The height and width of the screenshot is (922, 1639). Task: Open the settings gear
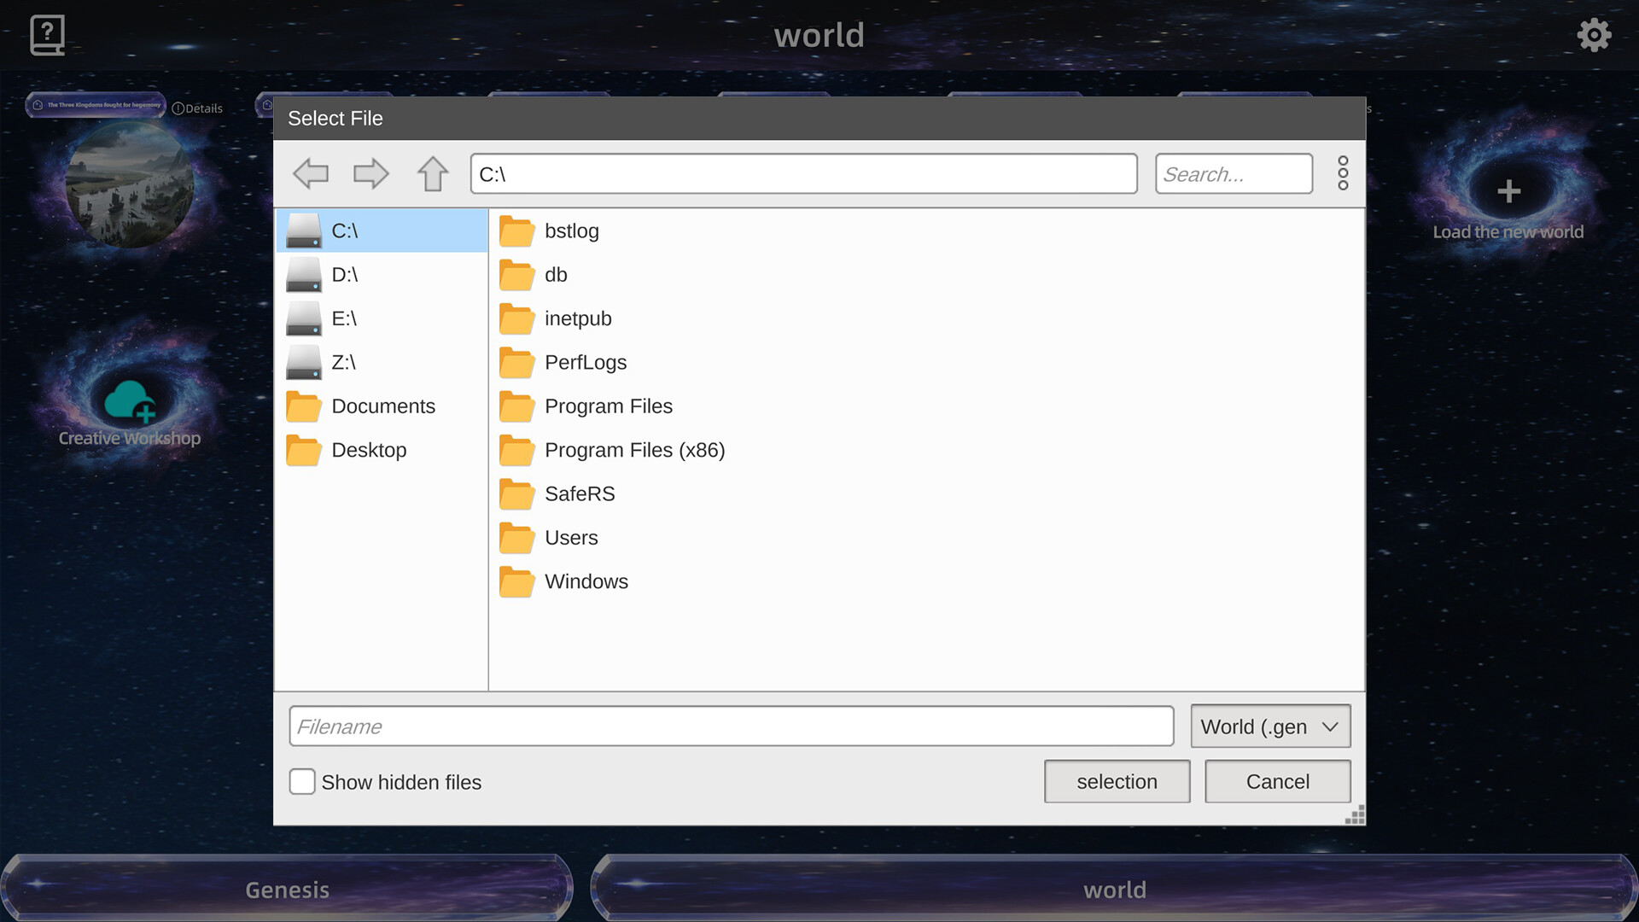(x=1595, y=35)
